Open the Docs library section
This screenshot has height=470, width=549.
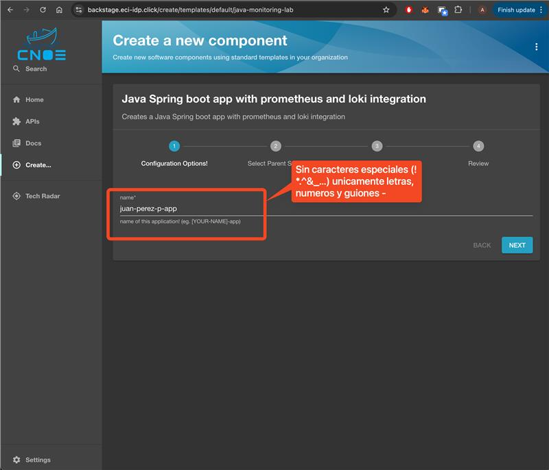tap(33, 143)
